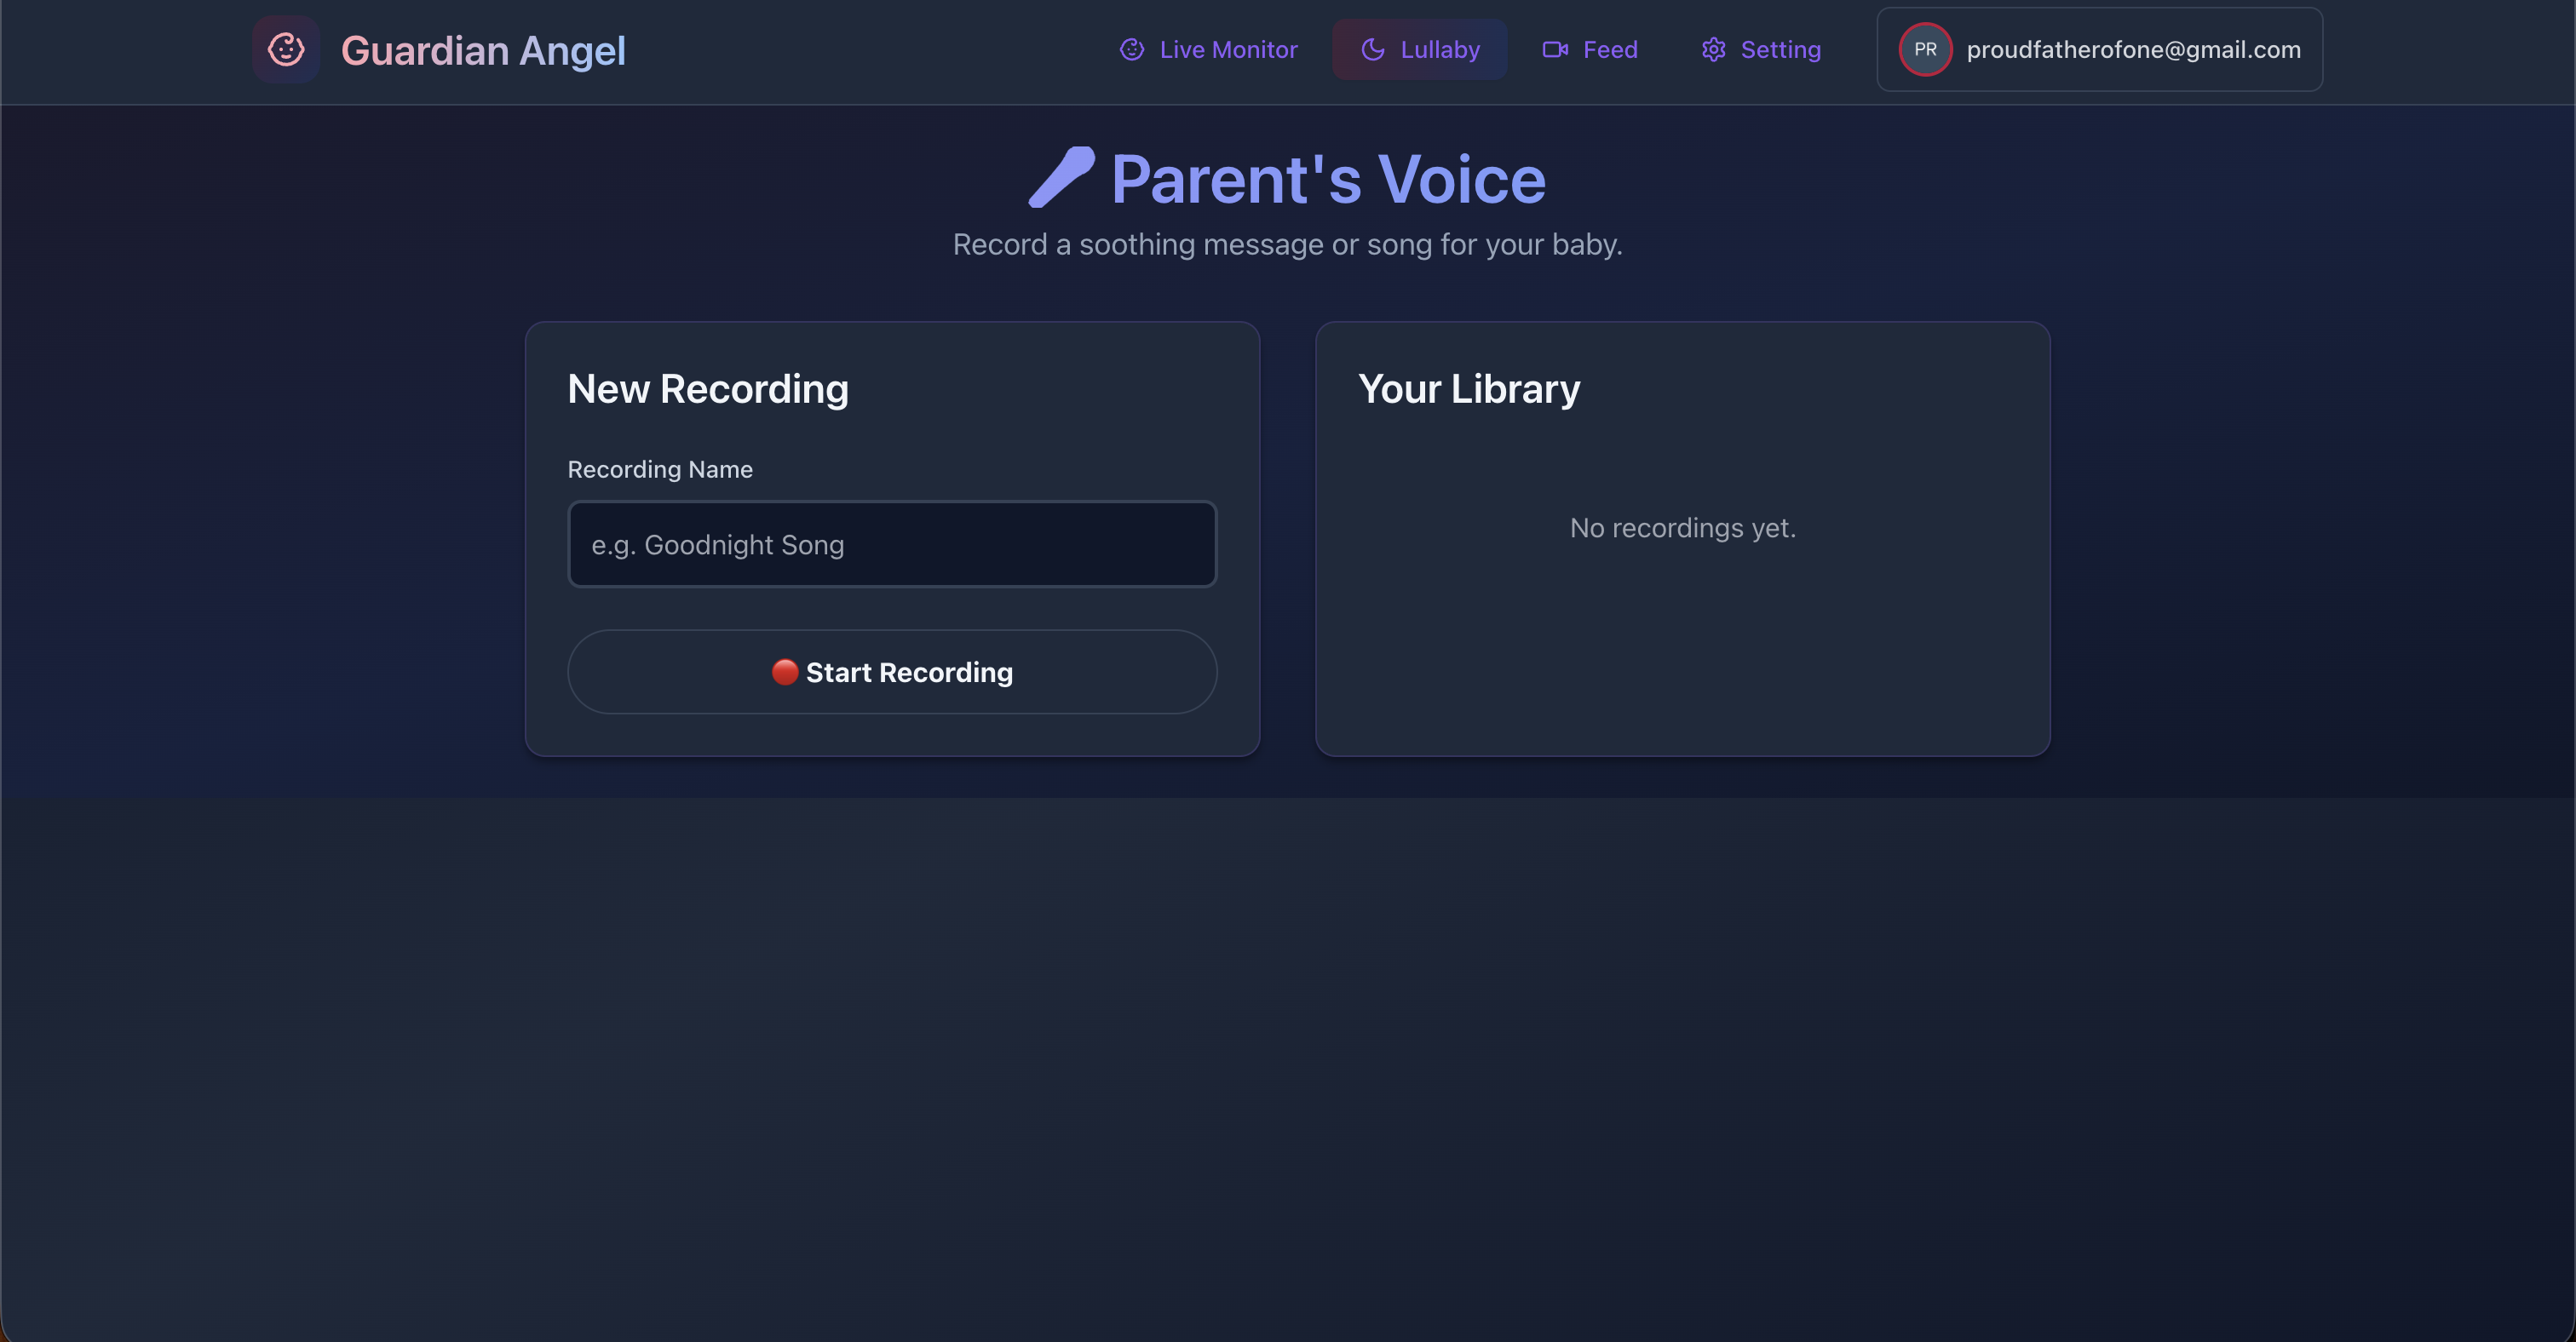Screen dimensions: 2576x1342
Task: Click the Your Library heading
Action: tap(1469, 390)
